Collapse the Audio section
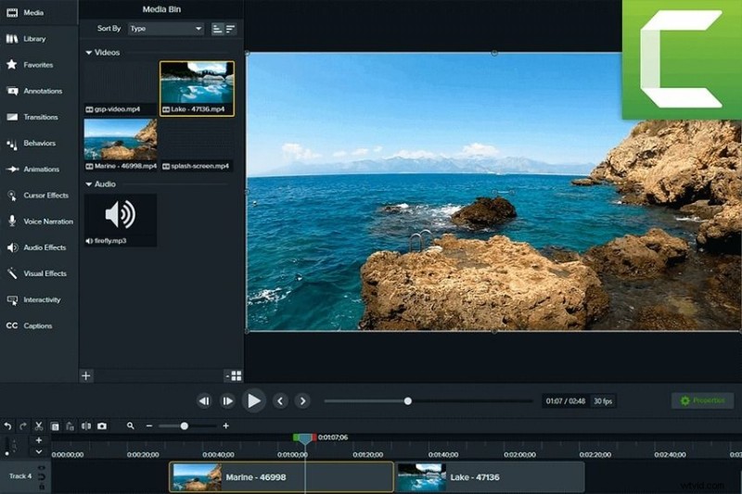This screenshot has height=494, width=742. (x=88, y=184)
